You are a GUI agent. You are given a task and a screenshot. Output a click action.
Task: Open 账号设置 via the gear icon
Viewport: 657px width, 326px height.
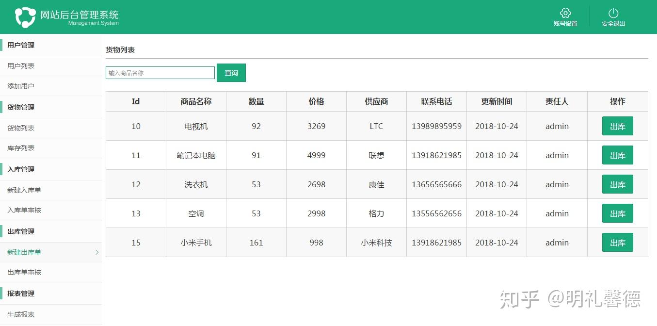tap(565, 15)
